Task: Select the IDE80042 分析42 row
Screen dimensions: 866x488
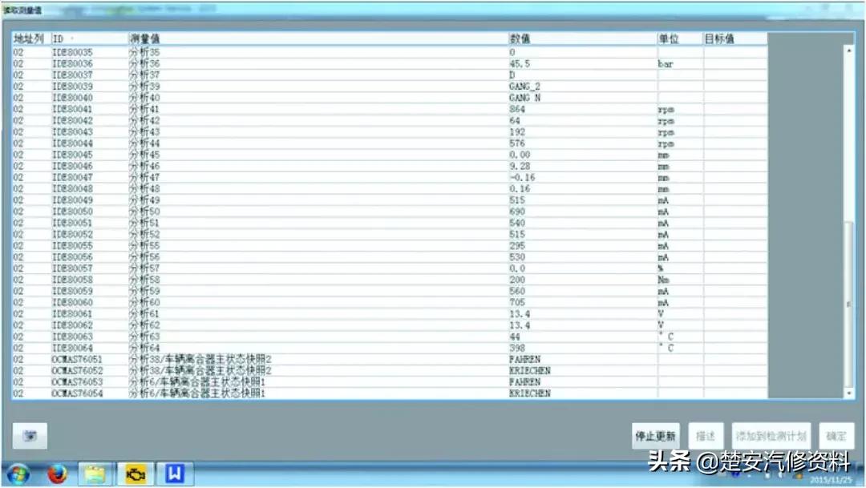Action: (x=390, y=120)
